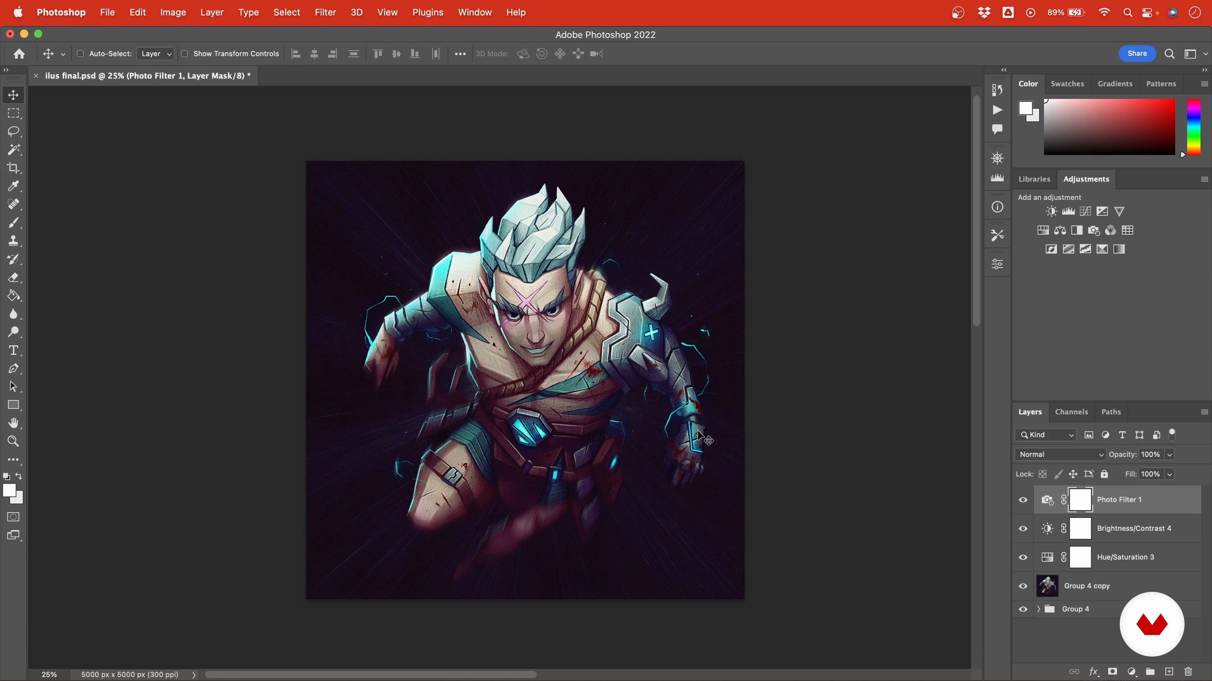
Task: Hide the Group 4 folder
Action: point(1023,609)
